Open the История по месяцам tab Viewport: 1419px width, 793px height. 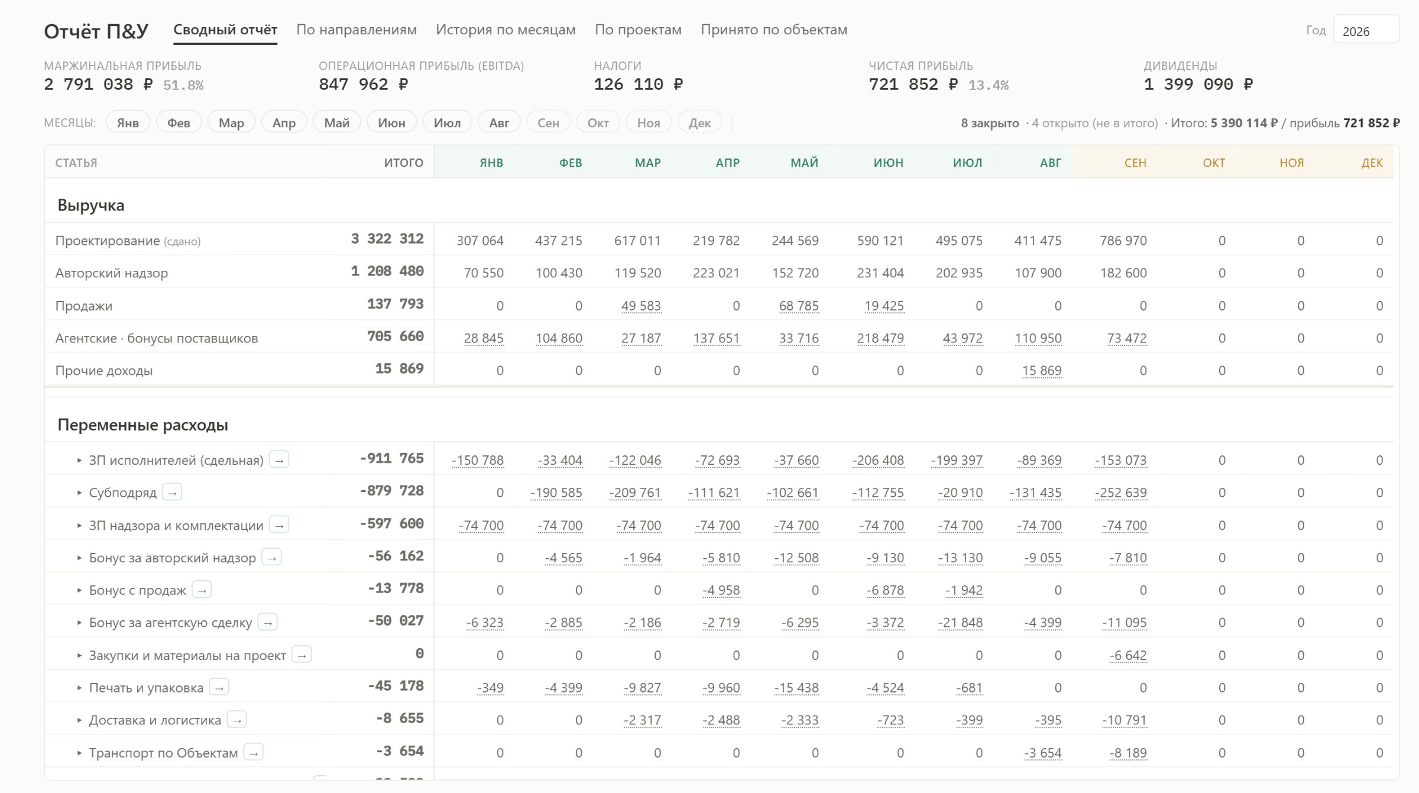point(506,30)
